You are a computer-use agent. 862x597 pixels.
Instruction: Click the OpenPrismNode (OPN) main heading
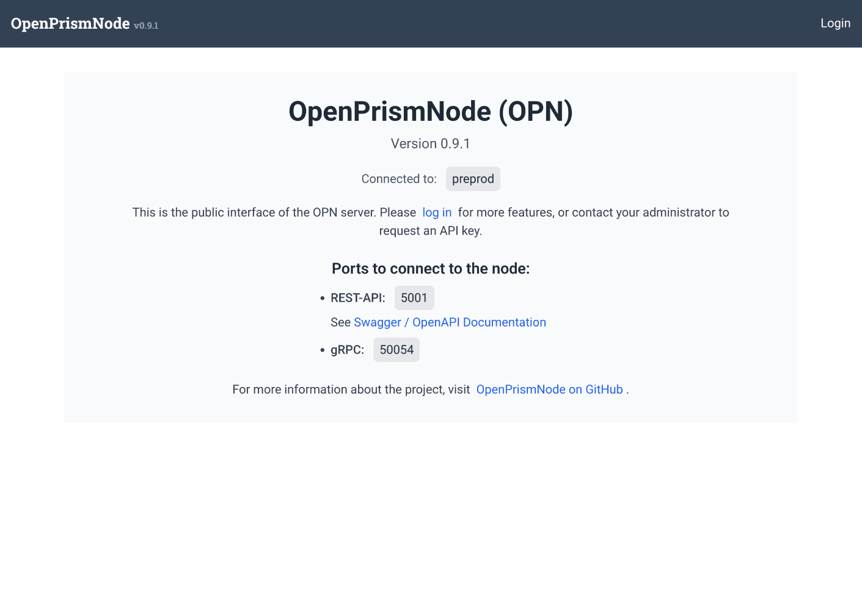(431, 112)
